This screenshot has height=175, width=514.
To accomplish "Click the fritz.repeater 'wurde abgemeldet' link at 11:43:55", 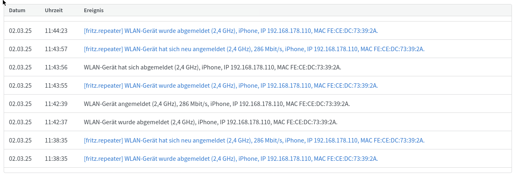I will 231,86.
